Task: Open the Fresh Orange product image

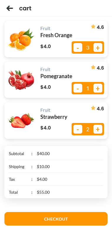Action: 21,39
